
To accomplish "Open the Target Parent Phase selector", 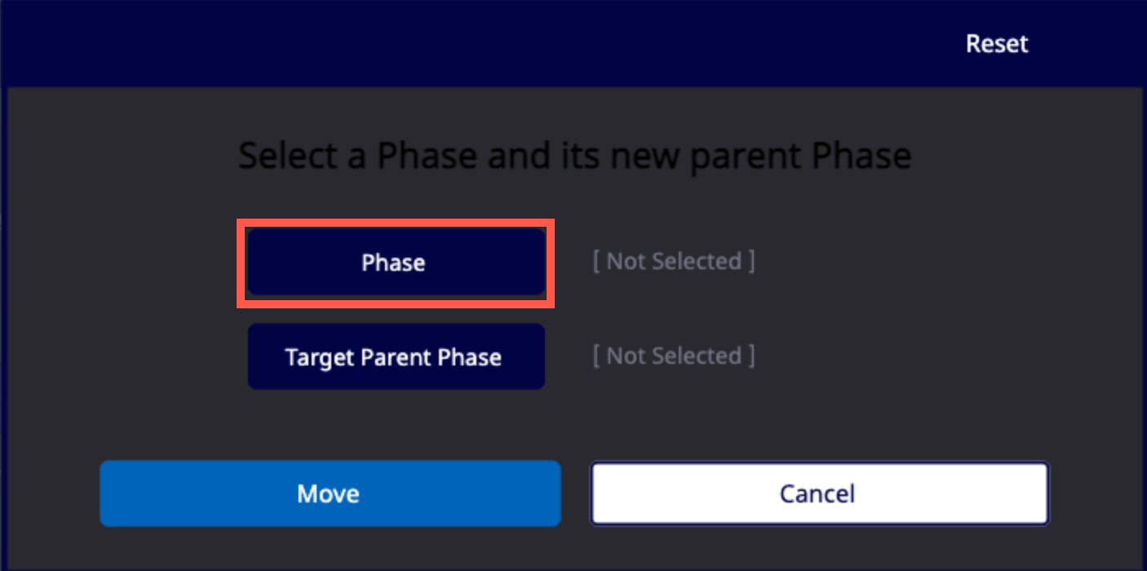I will (x=396, y=356).
